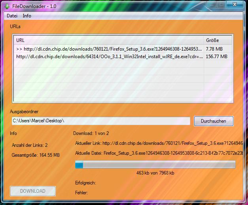
Task: Close the FileDownloader window
Action: click(235, 4)
